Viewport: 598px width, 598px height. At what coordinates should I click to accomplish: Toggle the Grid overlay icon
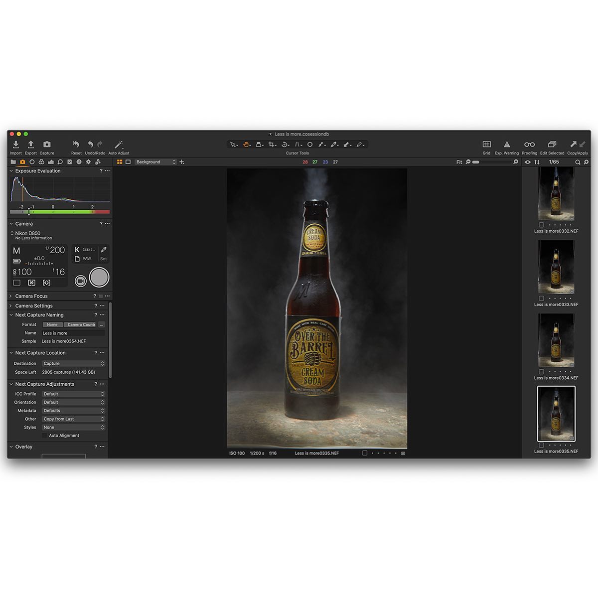[x=487, y=145]
